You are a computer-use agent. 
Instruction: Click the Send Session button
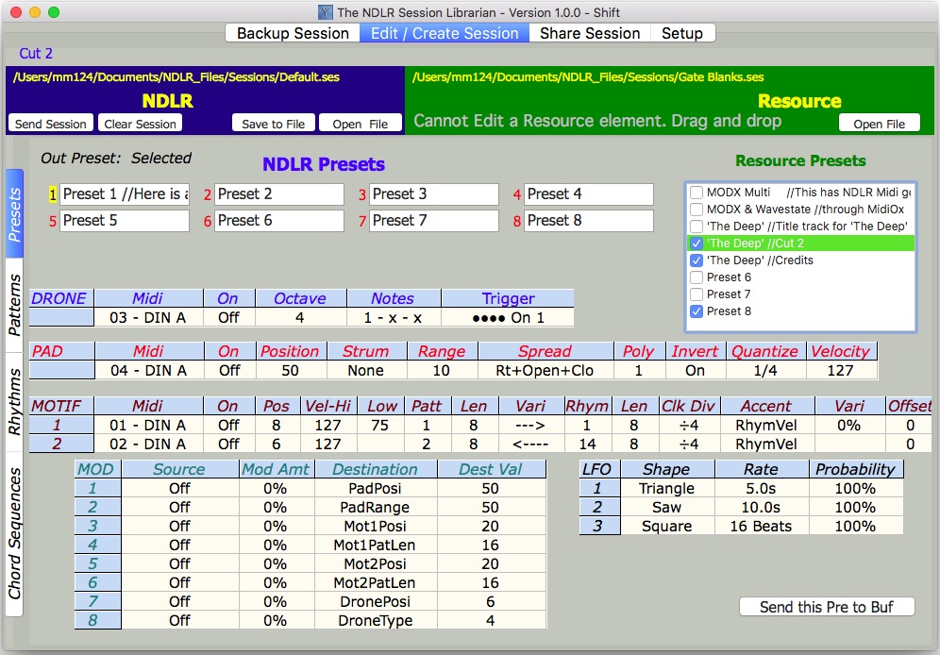50,123
